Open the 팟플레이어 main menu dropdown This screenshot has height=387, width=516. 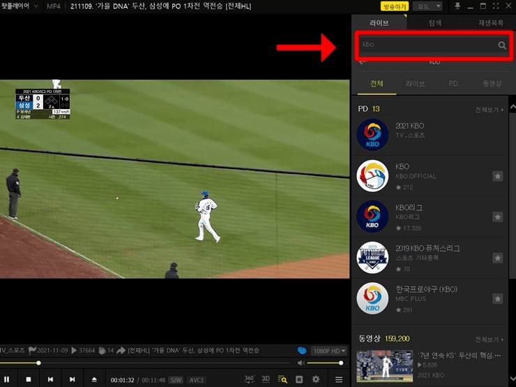click(19, 6)
